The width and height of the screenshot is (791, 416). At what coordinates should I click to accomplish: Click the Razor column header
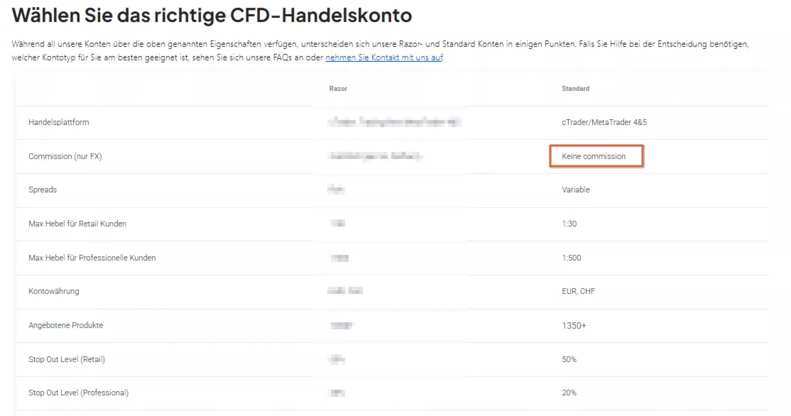338,89
